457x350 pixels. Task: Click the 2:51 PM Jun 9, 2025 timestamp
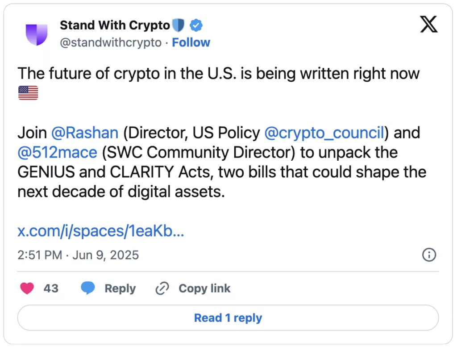tap(78, 255)
